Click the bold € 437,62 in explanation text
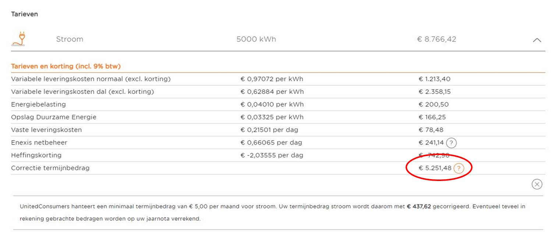 [419, 207]
